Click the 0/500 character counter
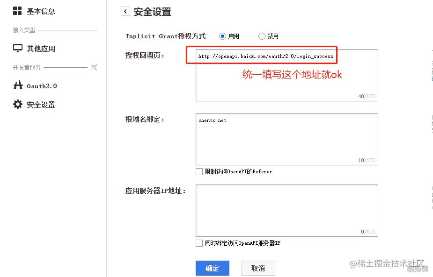The height and width of the screenshot is (277, 433). coord(368,232)
